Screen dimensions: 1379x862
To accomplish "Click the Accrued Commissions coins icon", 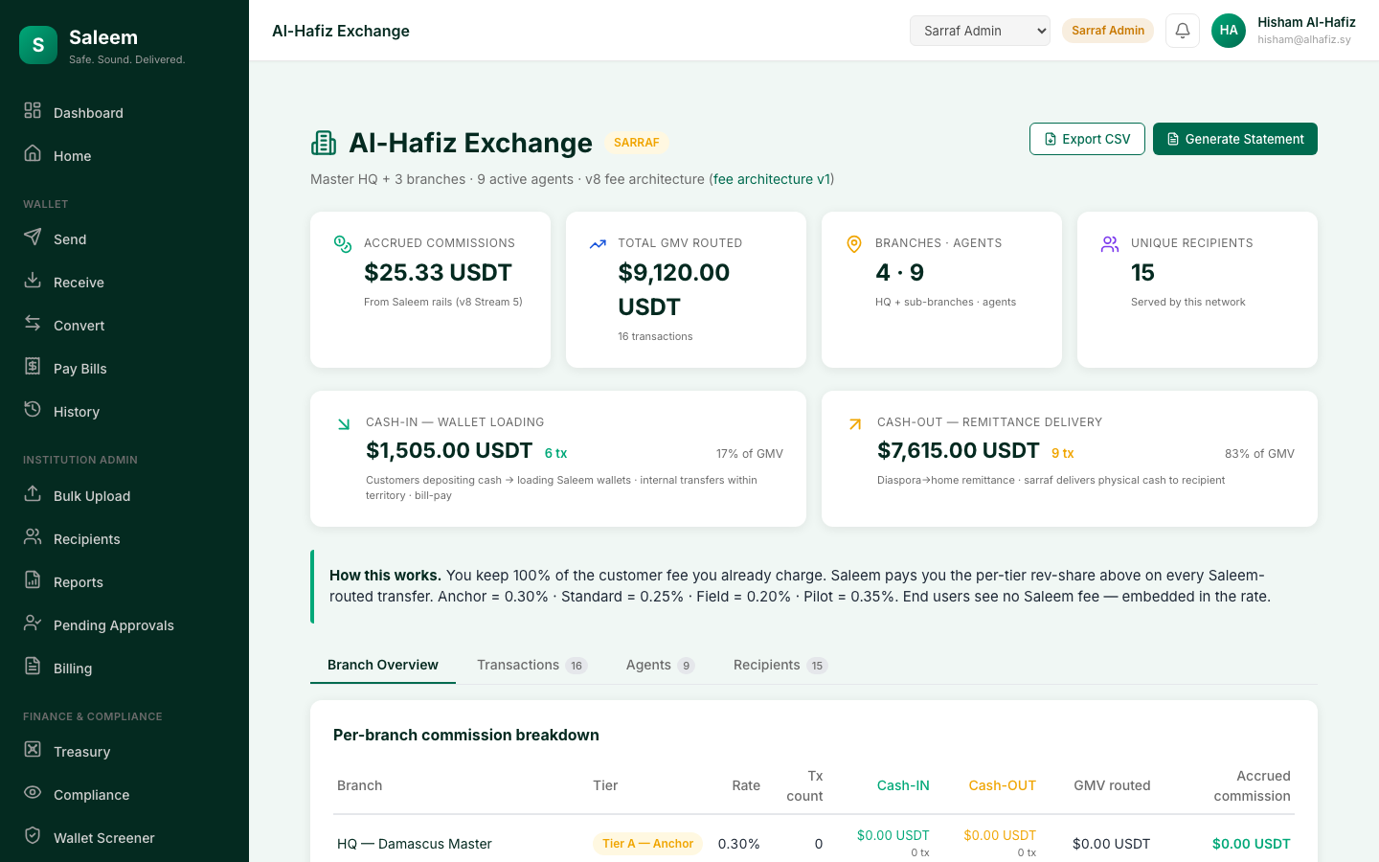I will coord(343,244).
